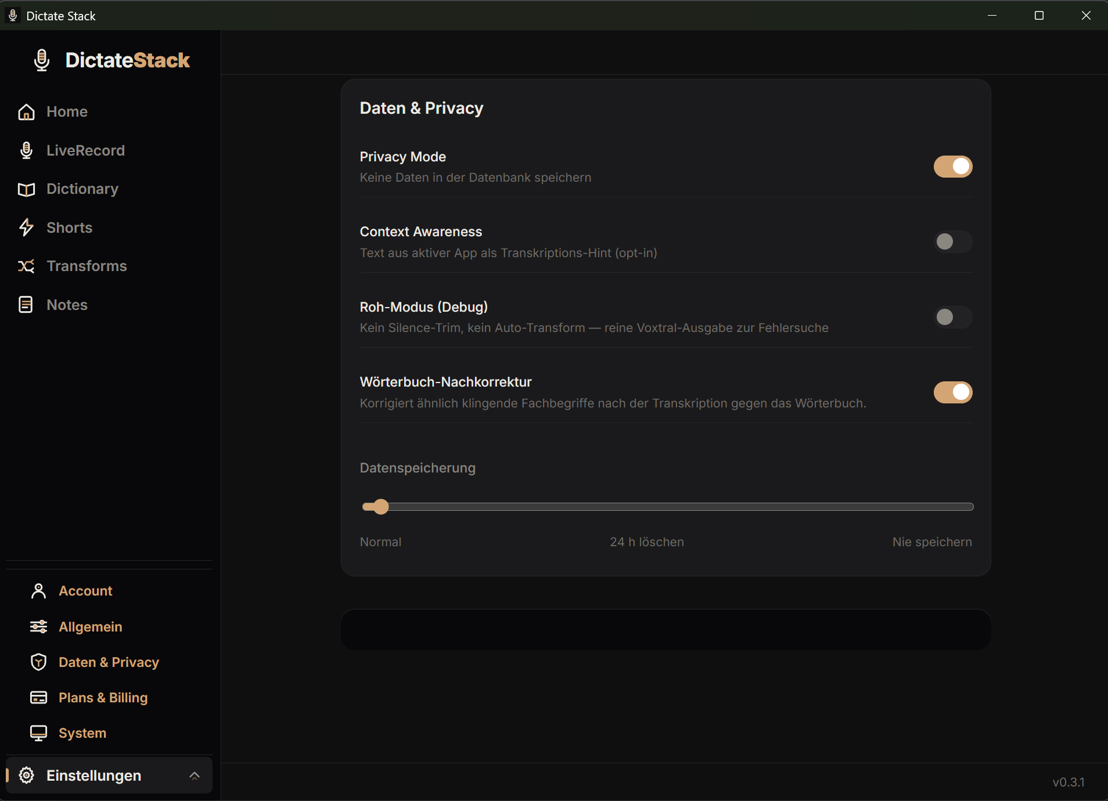Click the '24 h löschen' slider label

[647, 542]
